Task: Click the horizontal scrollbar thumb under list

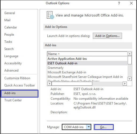Action: [x=72, y=83]
